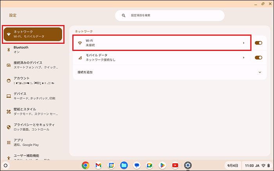Open Google Chrome from the shelf
This screenshot has height=171, width=274.
(x=85, y=165)
